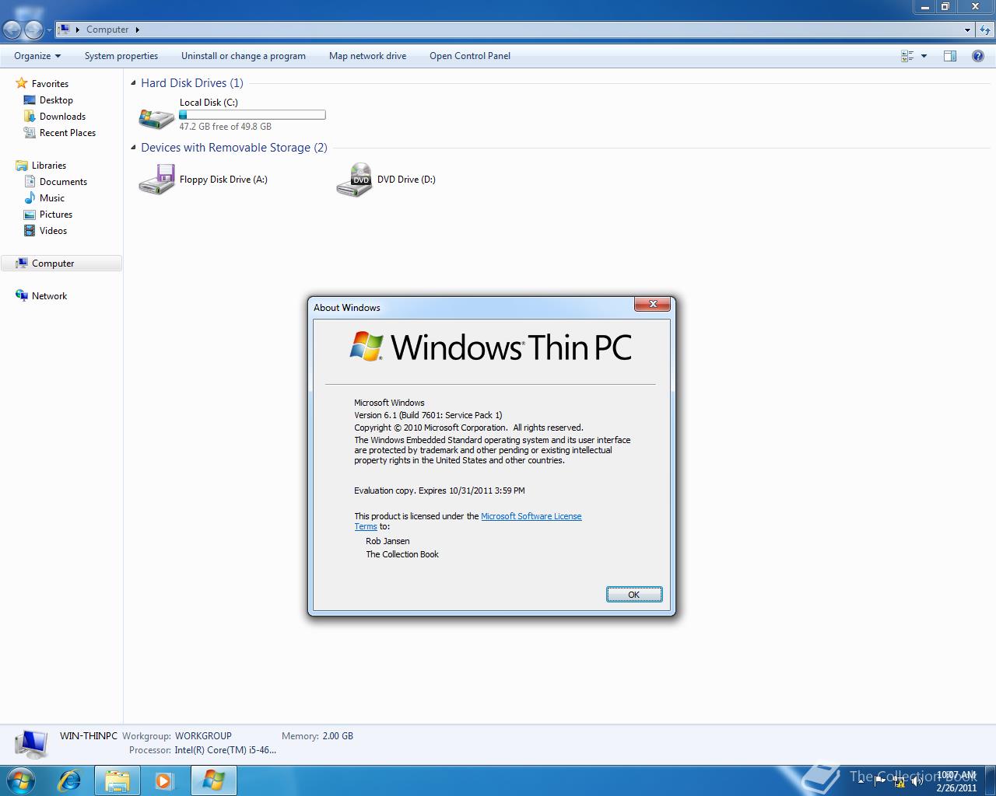996x796 pixels.
Task: Expand the root arrow before Computer in address bar
Action: click(x=78, y=30)
